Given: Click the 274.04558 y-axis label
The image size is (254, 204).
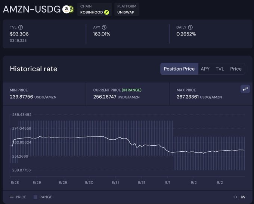Looking at the screenshot, I should pos(22,128).
